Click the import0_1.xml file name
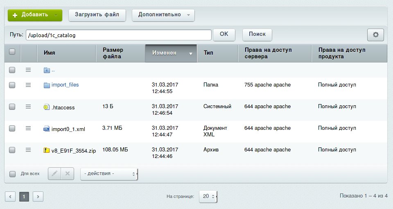This screenshot has height=209, width=393. pyautogui.click(x=68, y=129)
